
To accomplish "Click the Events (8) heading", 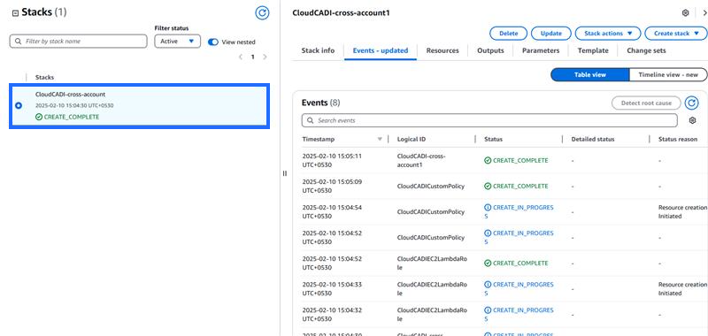I will click(320, 103).
